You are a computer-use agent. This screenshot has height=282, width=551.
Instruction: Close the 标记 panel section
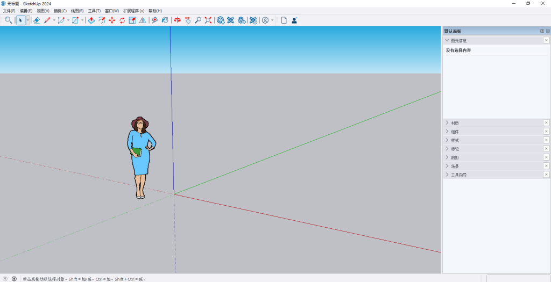click(546, 149)
